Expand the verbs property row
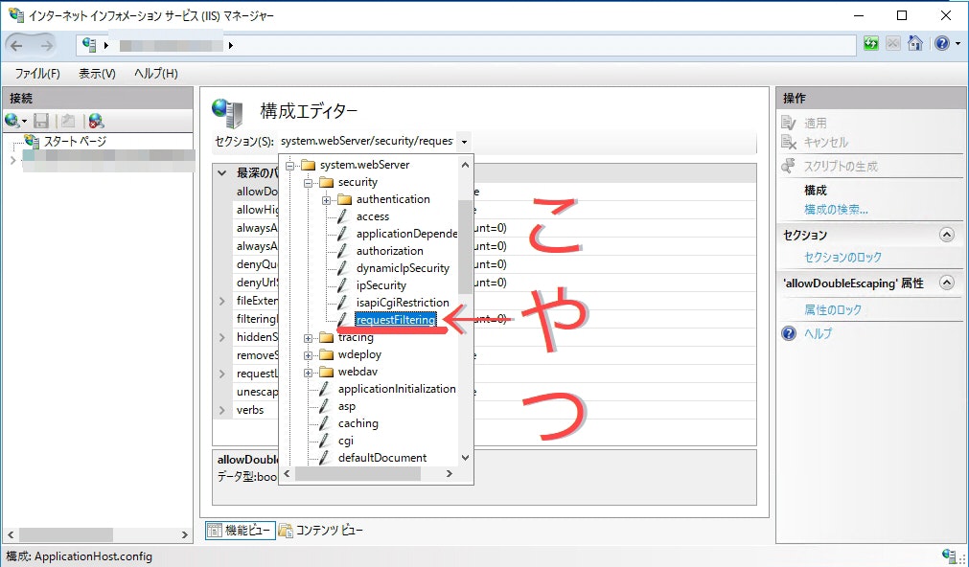Screen dimensions: 969x567 tap(221, 410)
